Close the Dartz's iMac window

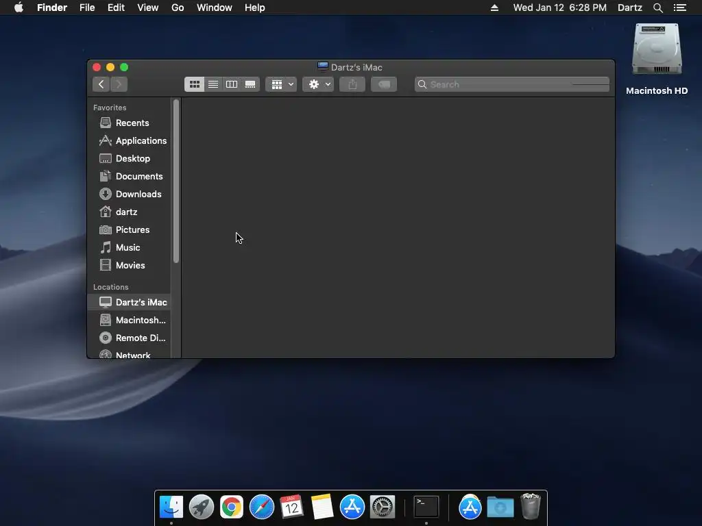point(97,67)
